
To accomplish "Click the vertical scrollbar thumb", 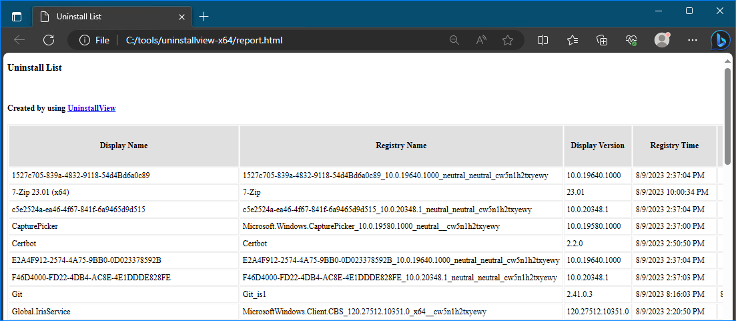I will 727,116.
